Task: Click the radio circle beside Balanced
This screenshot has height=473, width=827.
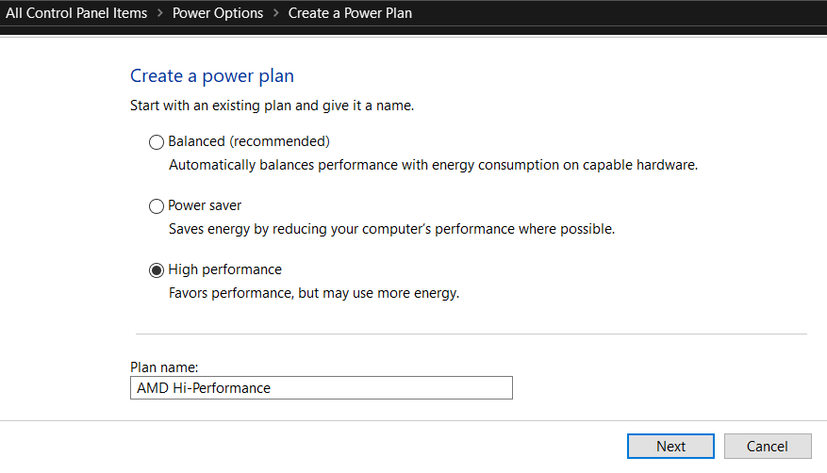Action: (x=157, y=142)
